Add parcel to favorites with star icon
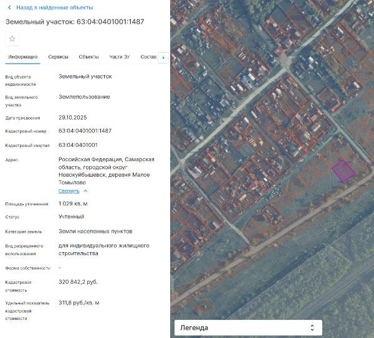374x338 pixels. 12,39
